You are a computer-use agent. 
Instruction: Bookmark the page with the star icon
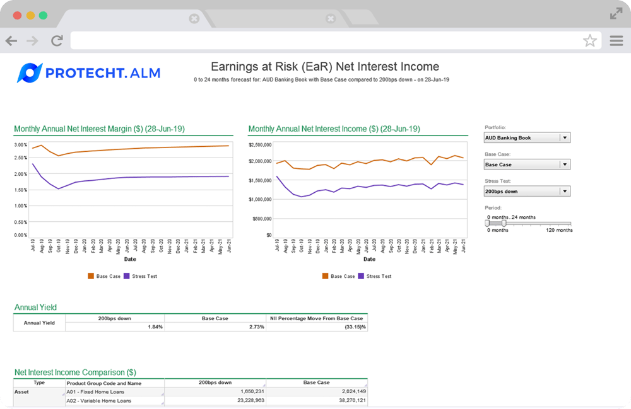point(591,40)
